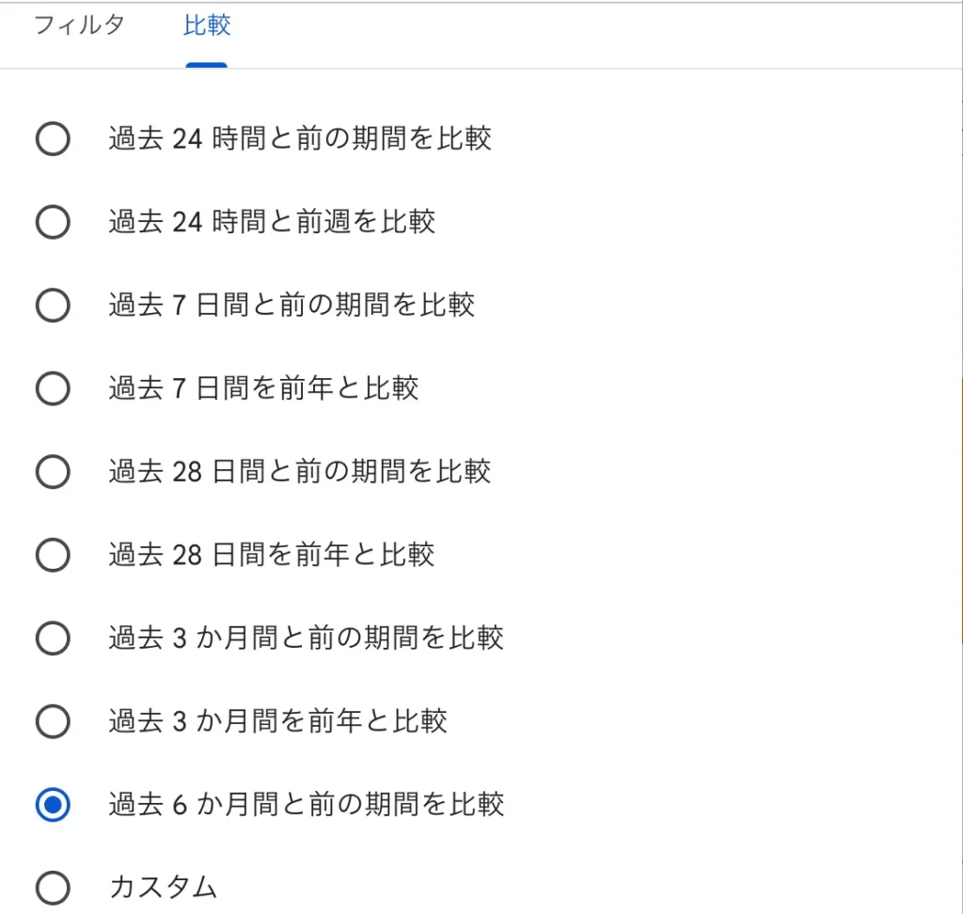Select 過去 3 か月間と前の期間を比較 option

53,638
